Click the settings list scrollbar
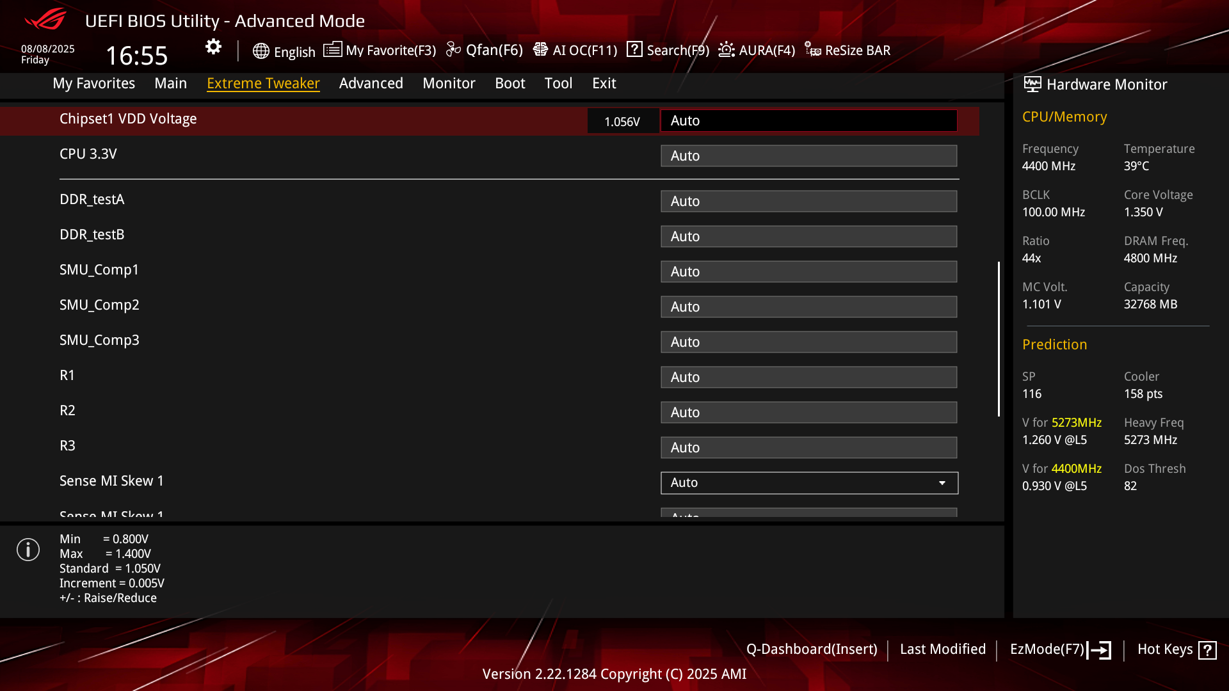Image resolution: width=1229 pixels, height=691 pixels. (999, 339)
